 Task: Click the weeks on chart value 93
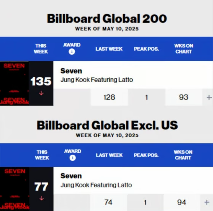[x=184, y=97]
